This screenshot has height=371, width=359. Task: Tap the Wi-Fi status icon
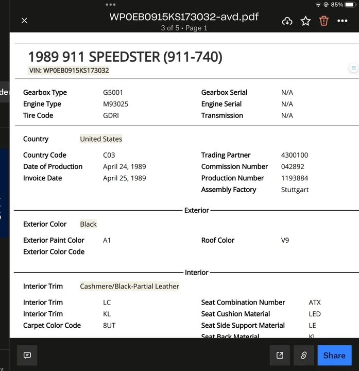pyautogui.click(x=318, y=5)
